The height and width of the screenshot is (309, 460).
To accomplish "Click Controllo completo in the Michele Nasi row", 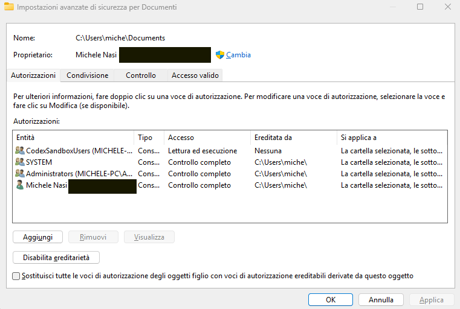I will coord(199,185).
